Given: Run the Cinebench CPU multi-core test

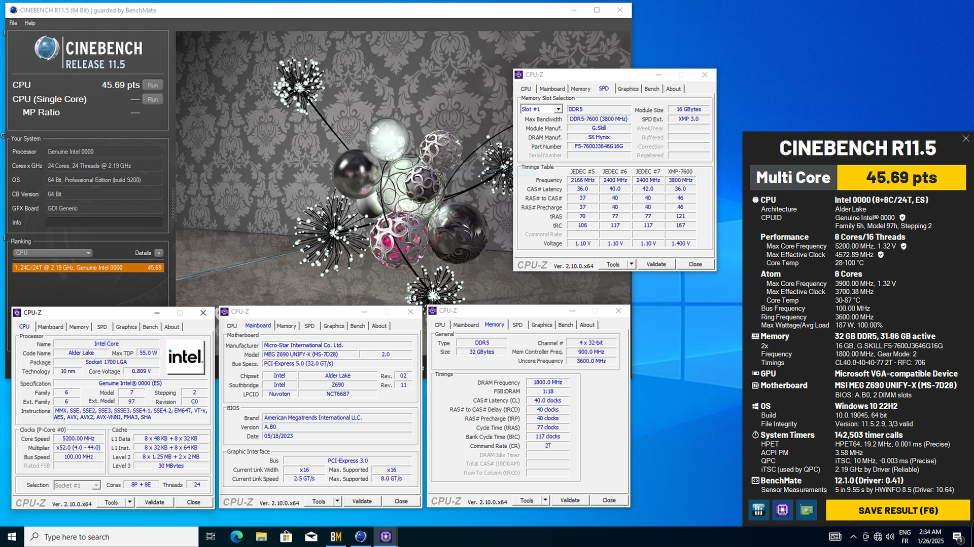Looking at the screenshot, I should [x=153, y=85].
